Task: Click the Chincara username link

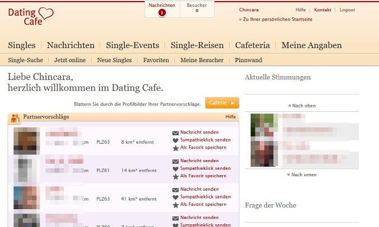Action: (x=249, y=10)
